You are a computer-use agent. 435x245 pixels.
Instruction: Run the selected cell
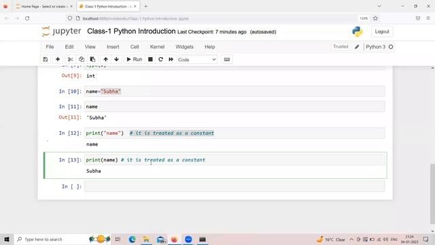pos(135,59)
